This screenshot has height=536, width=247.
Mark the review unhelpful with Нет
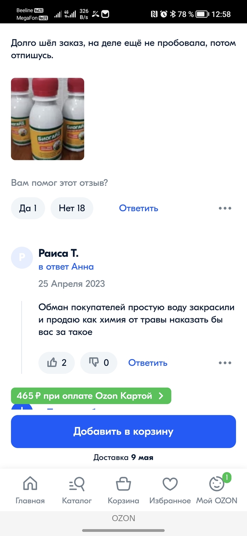[x=72, y=208]
